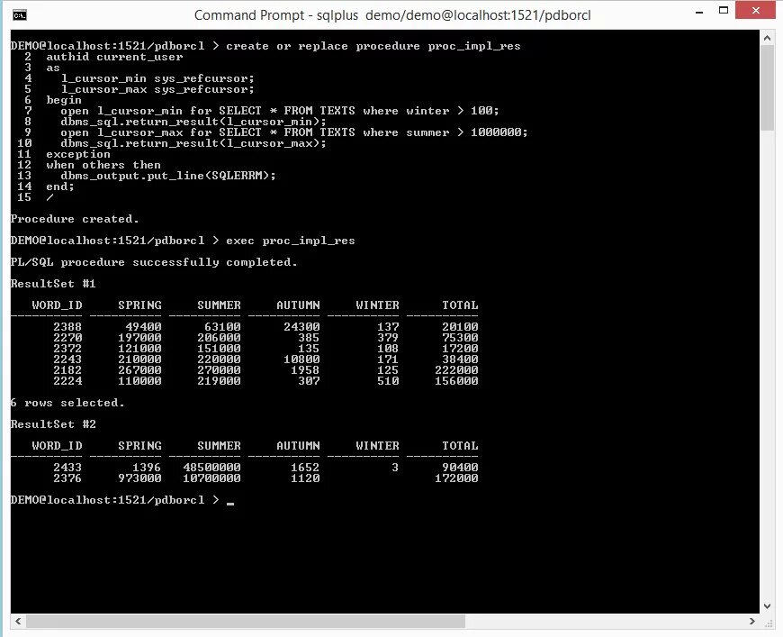The width and height of the screenshot is (783, 637).
Task: Click the TOTAL header in ResultSet #1
Action: pyautogui.click(x=460, y=305)
